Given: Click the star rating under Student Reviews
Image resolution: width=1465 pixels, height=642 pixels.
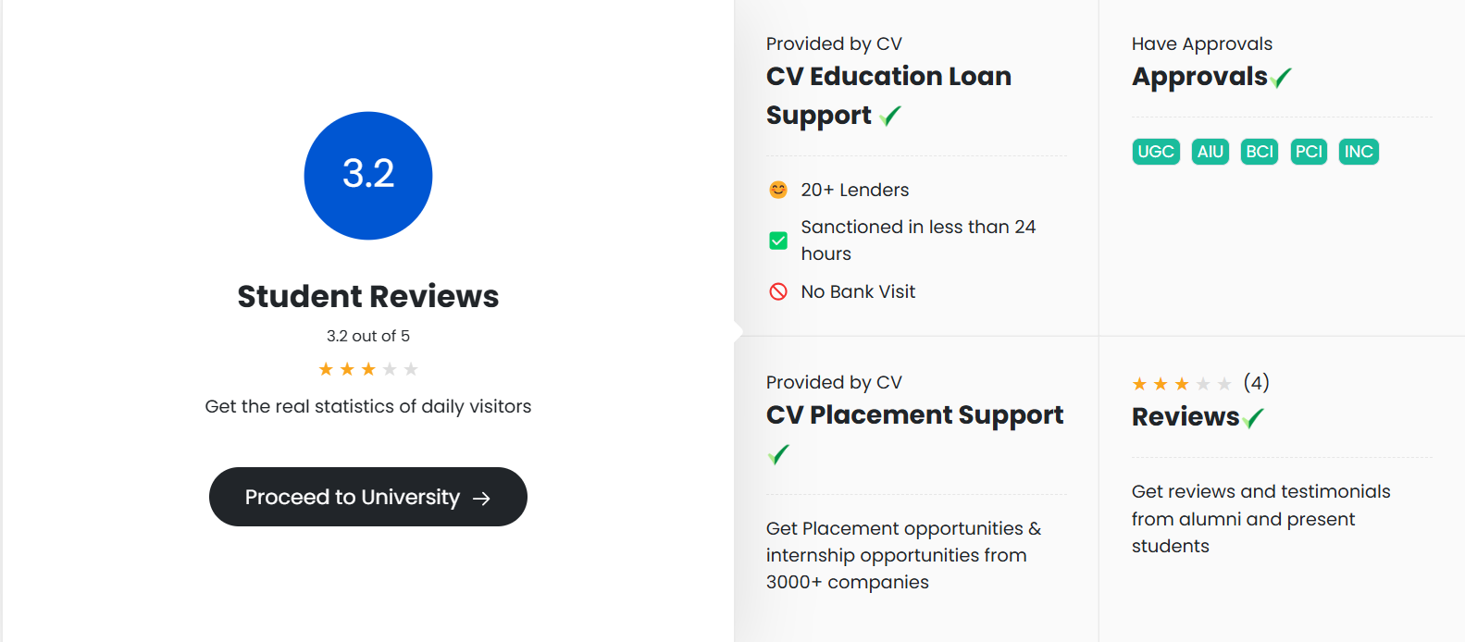Looking at the screenshot, I should [x=368, y=369].
